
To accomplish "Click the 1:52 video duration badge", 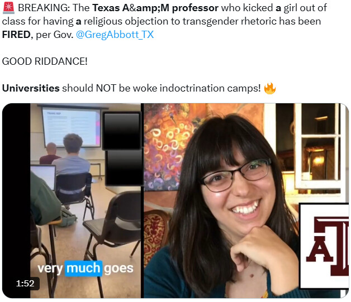I will (25, 283).
